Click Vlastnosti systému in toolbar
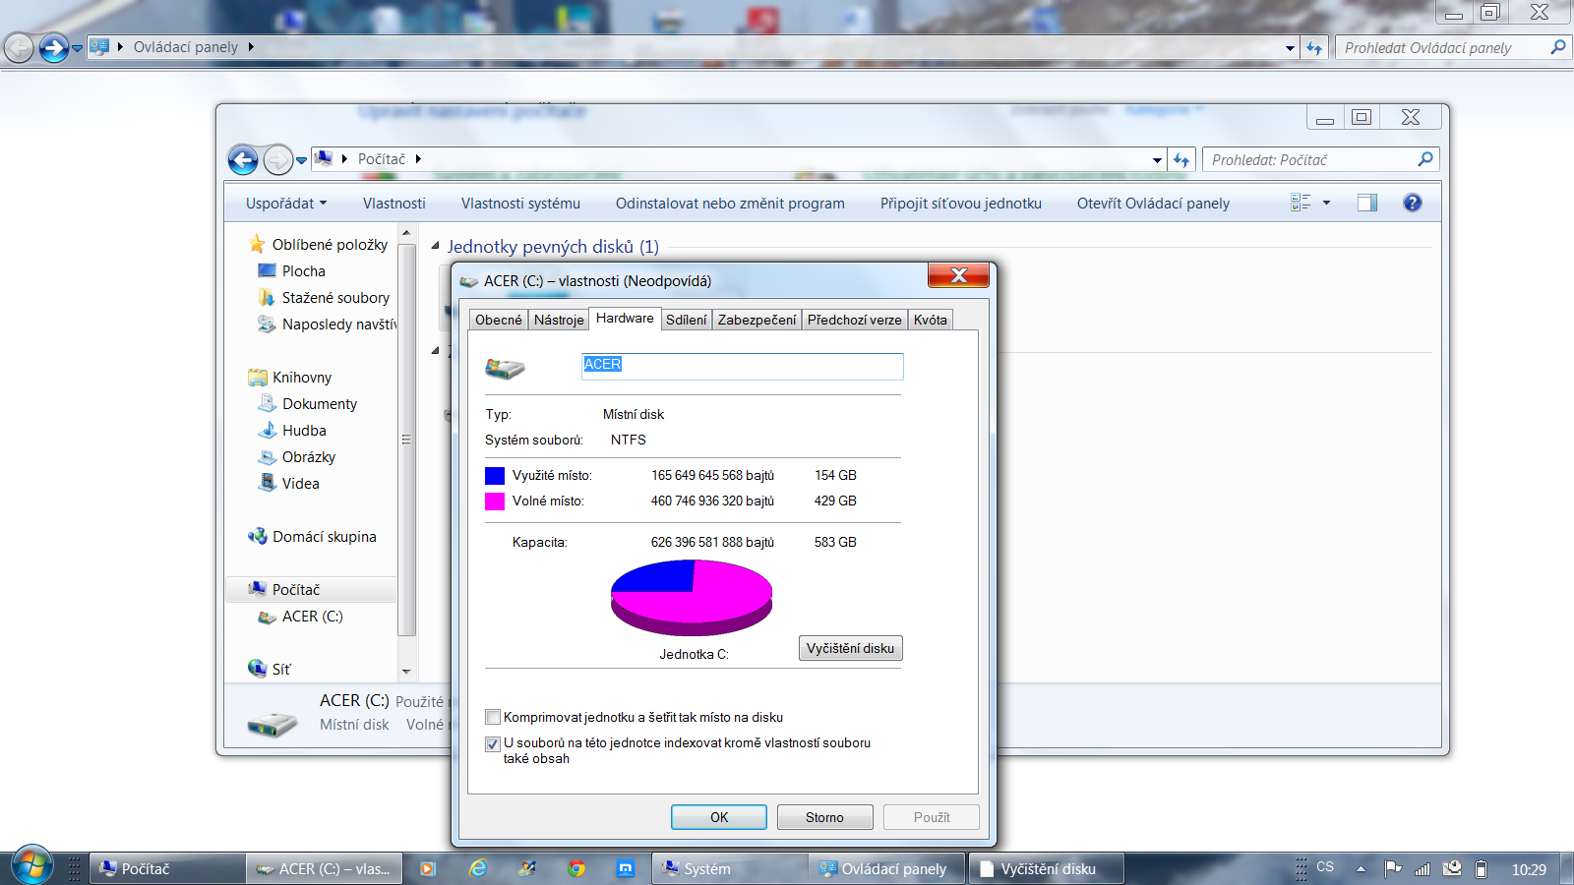The width and height of the screenshot is (1574, 885). [x=520, y=203]
